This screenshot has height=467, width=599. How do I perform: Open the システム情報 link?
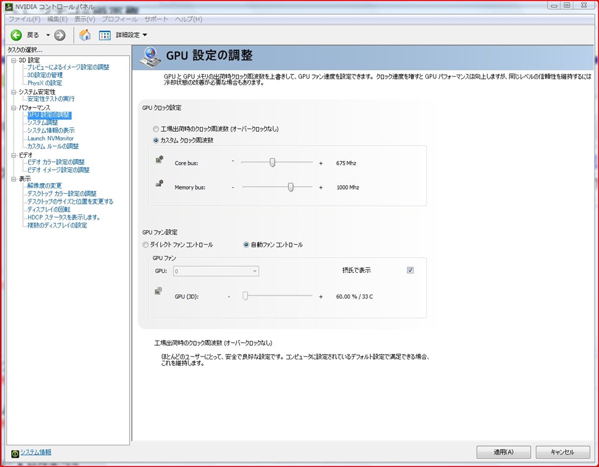[x=36, y=452]
